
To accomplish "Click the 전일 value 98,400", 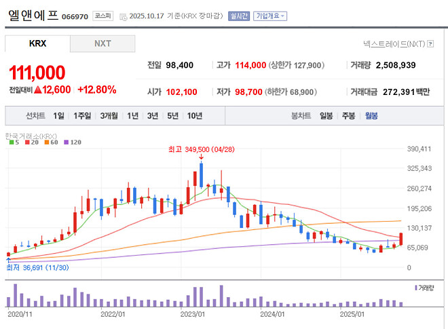I will point(179,65).
